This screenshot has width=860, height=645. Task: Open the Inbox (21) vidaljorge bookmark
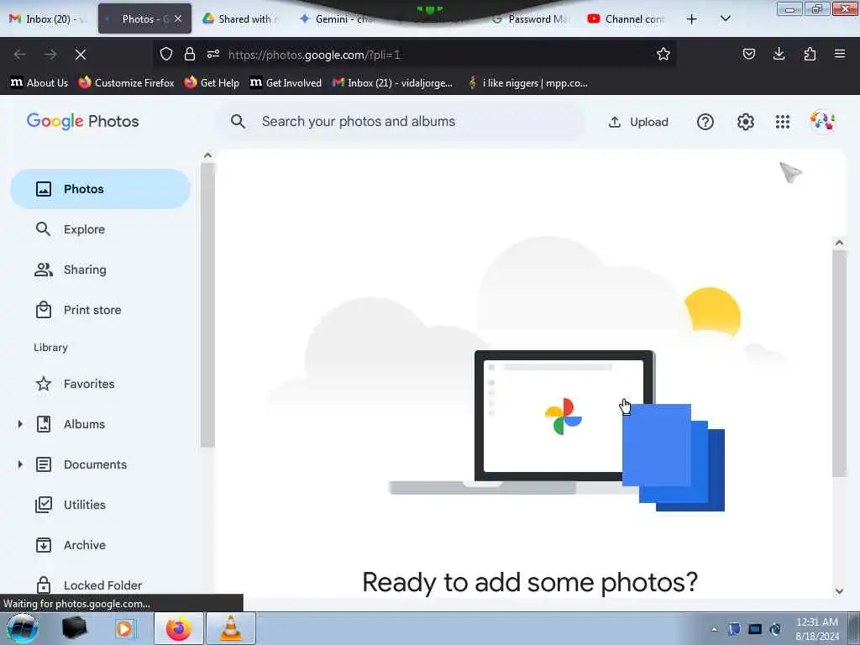tap(392, 83)
